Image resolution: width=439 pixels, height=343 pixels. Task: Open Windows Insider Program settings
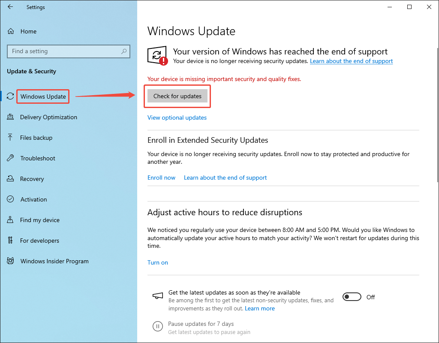[54, 261]
